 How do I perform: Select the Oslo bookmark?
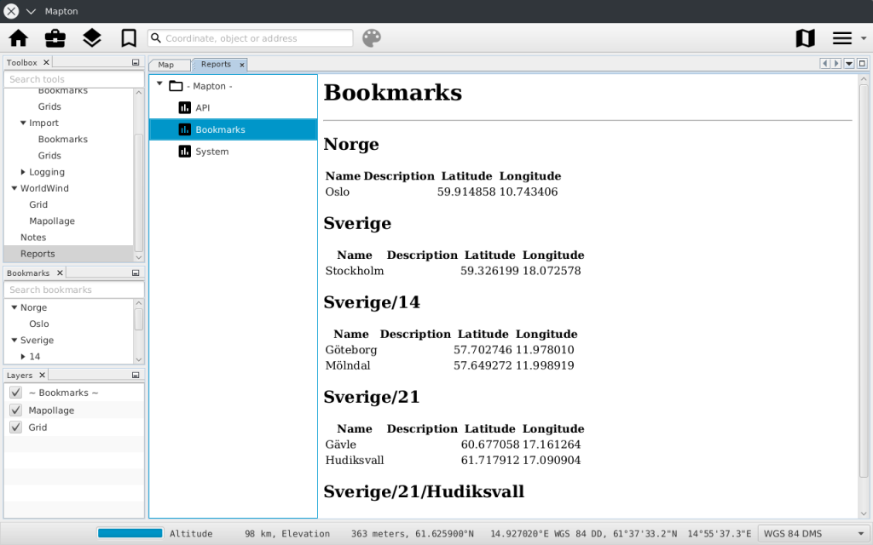(x=39, y=324)
